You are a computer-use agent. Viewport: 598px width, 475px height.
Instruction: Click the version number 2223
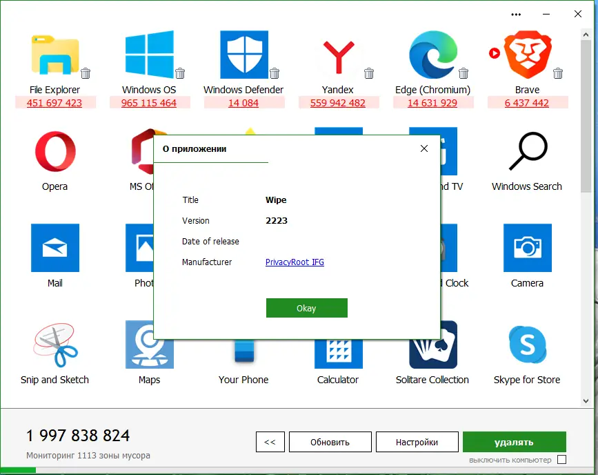(x=277, y=221)
